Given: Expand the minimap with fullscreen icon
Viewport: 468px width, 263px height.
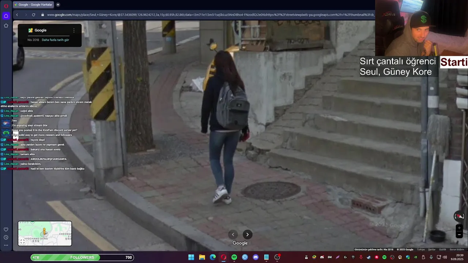Looking at the screenshot, I should pos(23,241).
